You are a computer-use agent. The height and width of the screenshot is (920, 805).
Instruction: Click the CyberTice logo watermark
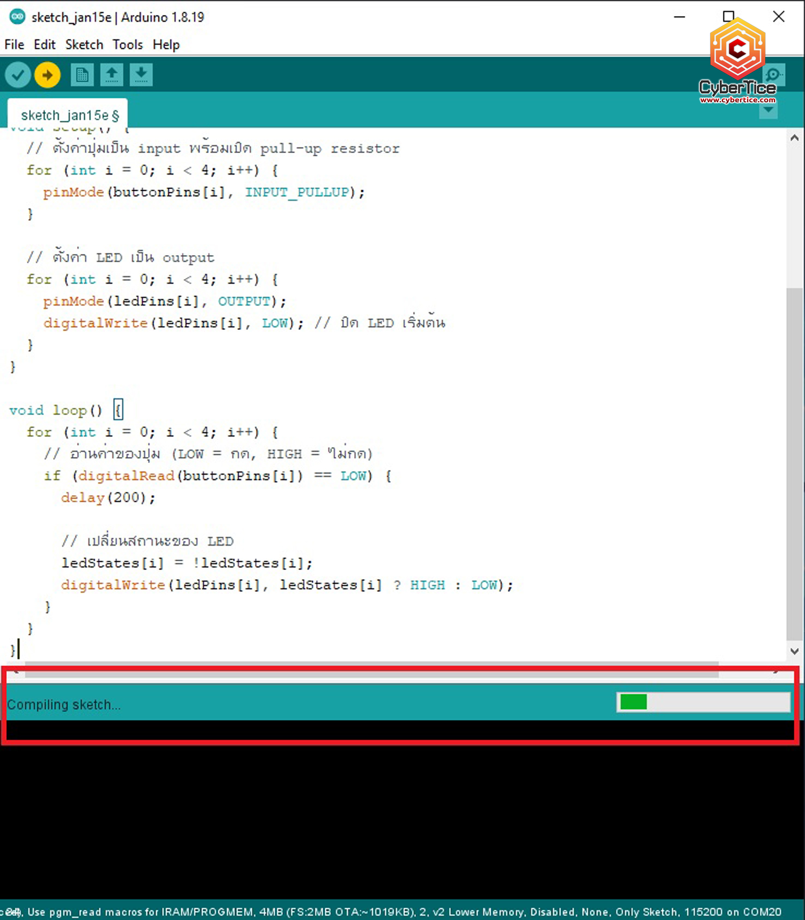[737, 60]
